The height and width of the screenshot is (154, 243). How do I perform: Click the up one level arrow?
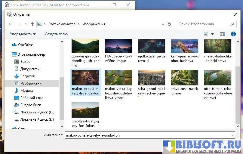32,24
